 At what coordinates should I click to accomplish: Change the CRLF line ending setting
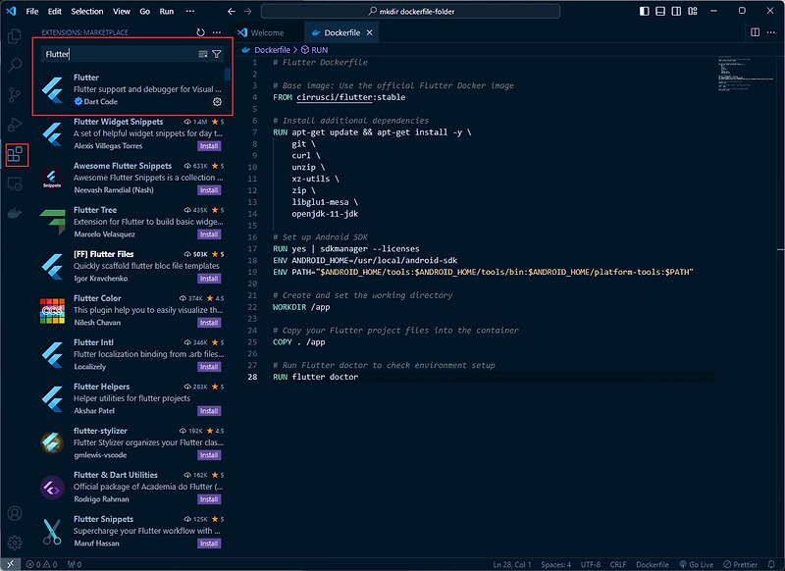tap(618, 564)
